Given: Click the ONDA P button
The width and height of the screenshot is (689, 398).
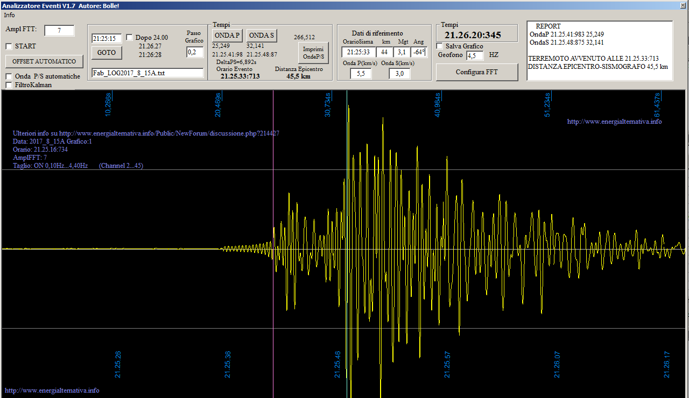Looking at the screenshot, I should pos(227,35).
